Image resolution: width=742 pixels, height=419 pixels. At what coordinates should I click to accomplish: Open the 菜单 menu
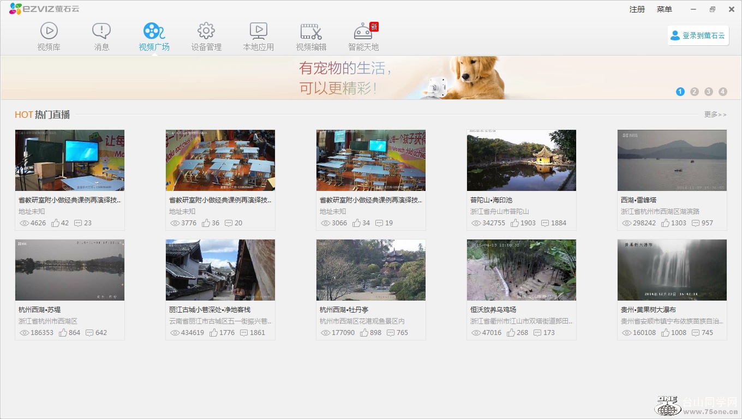pyautogui.click(x=664, y=9)
